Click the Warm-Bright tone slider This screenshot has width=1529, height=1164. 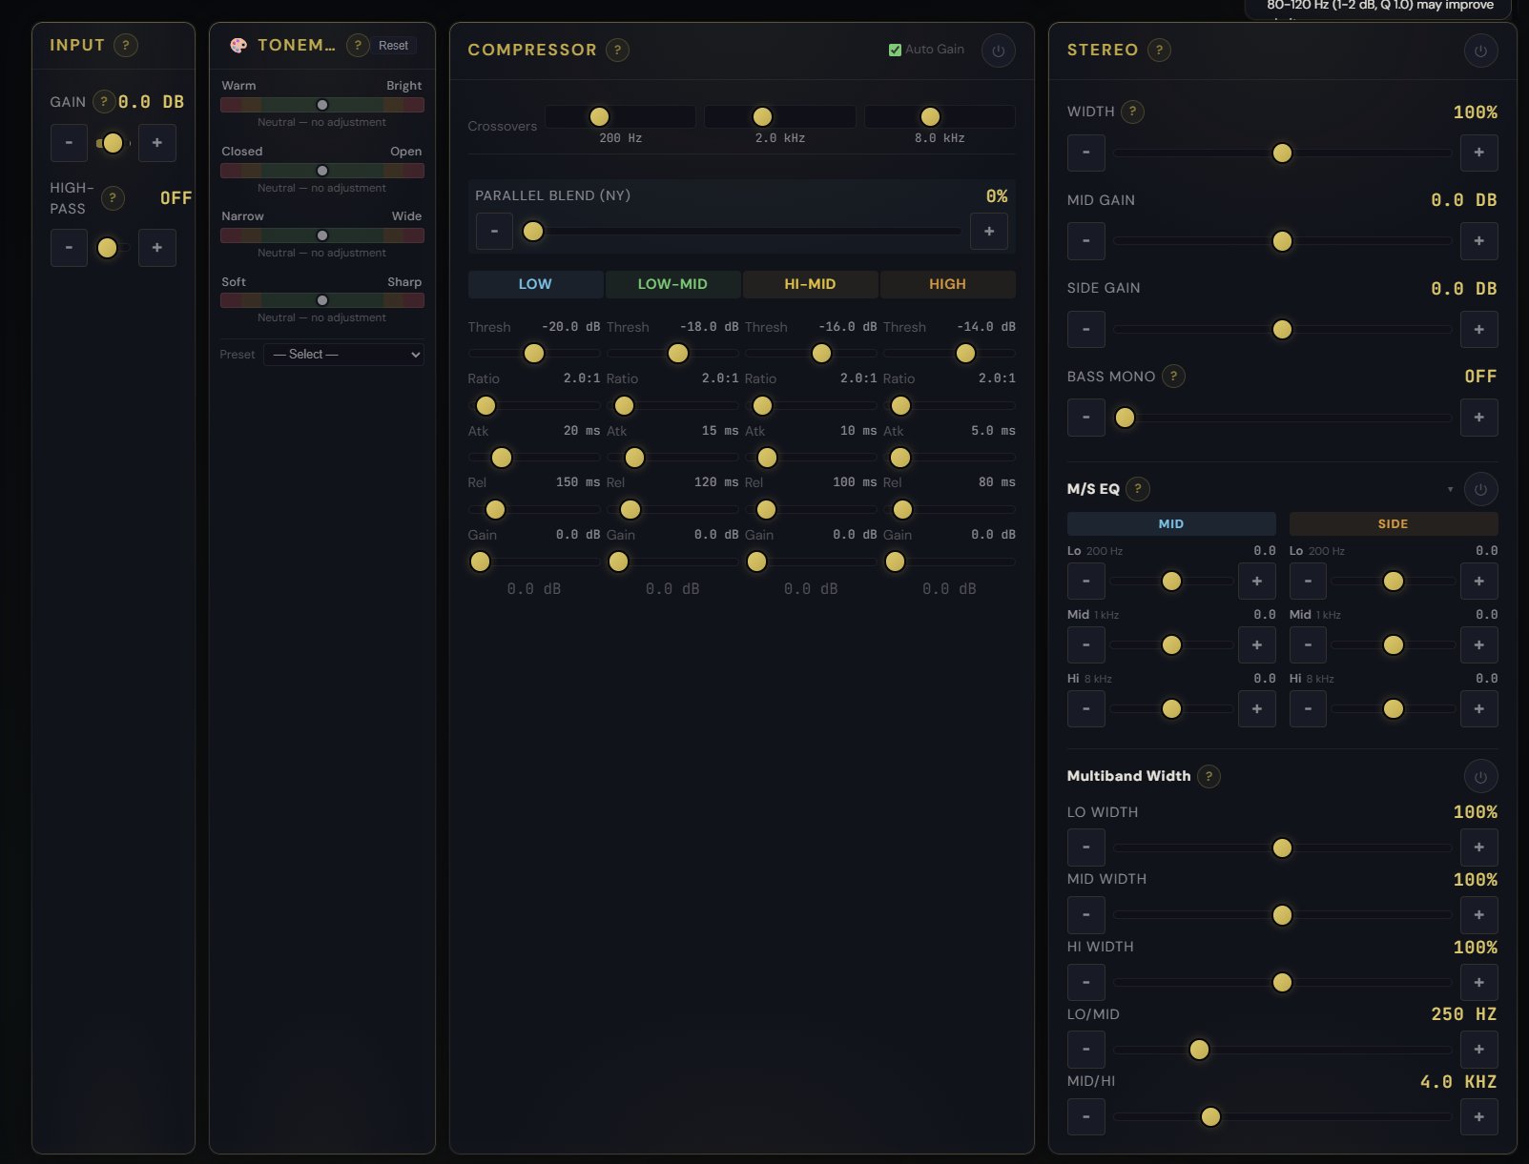pyautogui.click(x=322, y=105)
